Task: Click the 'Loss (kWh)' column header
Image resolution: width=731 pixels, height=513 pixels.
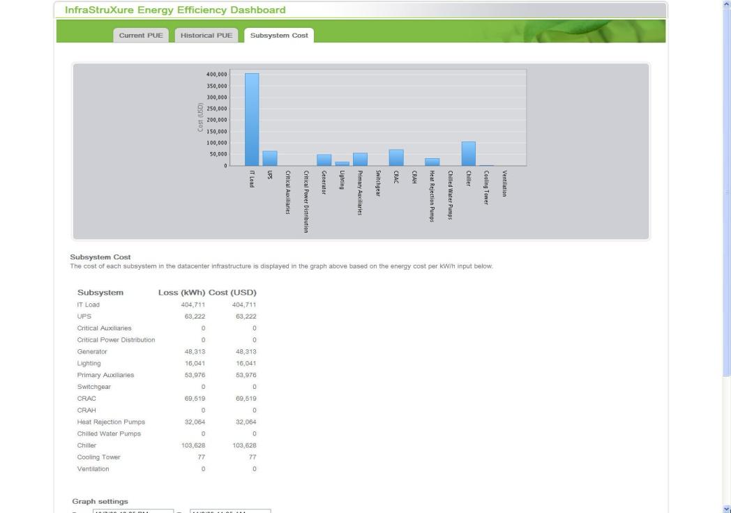Action: tap(182, 293)
